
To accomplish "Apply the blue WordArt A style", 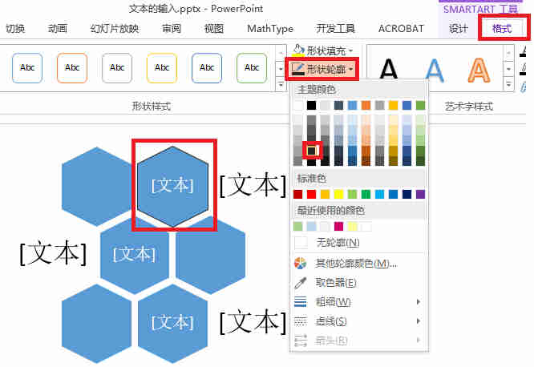I will pyautogui.click(x=435, y=70).
